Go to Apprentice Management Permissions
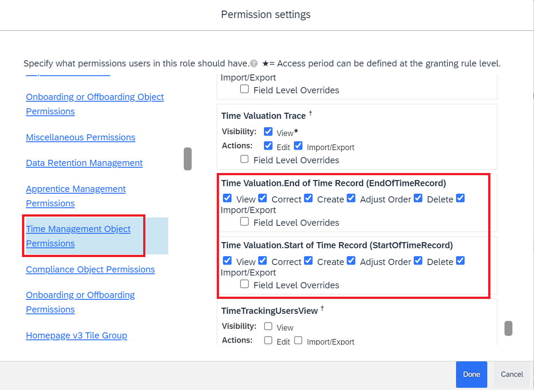534x390 pixels. pos(76,196)
